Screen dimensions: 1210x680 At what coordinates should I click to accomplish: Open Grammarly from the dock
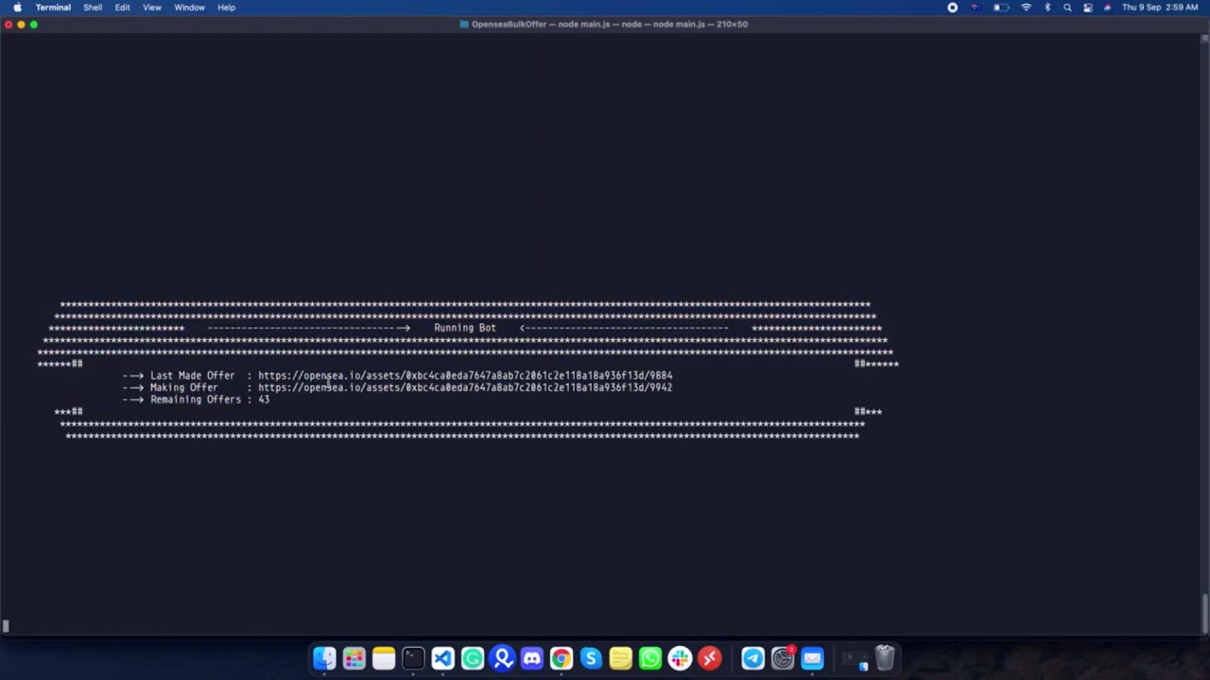473,658
